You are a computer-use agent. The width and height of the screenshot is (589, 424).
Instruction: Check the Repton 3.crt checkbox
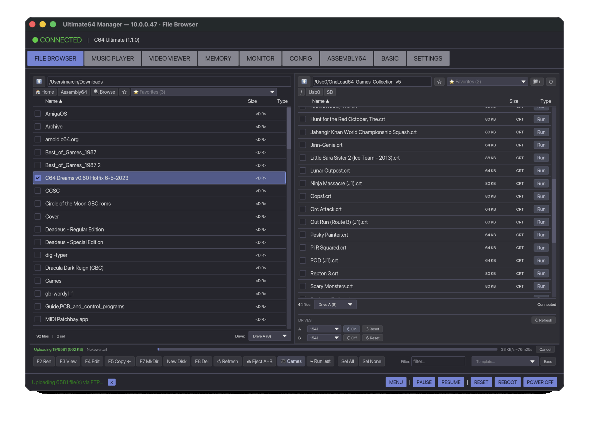[303, 274]
